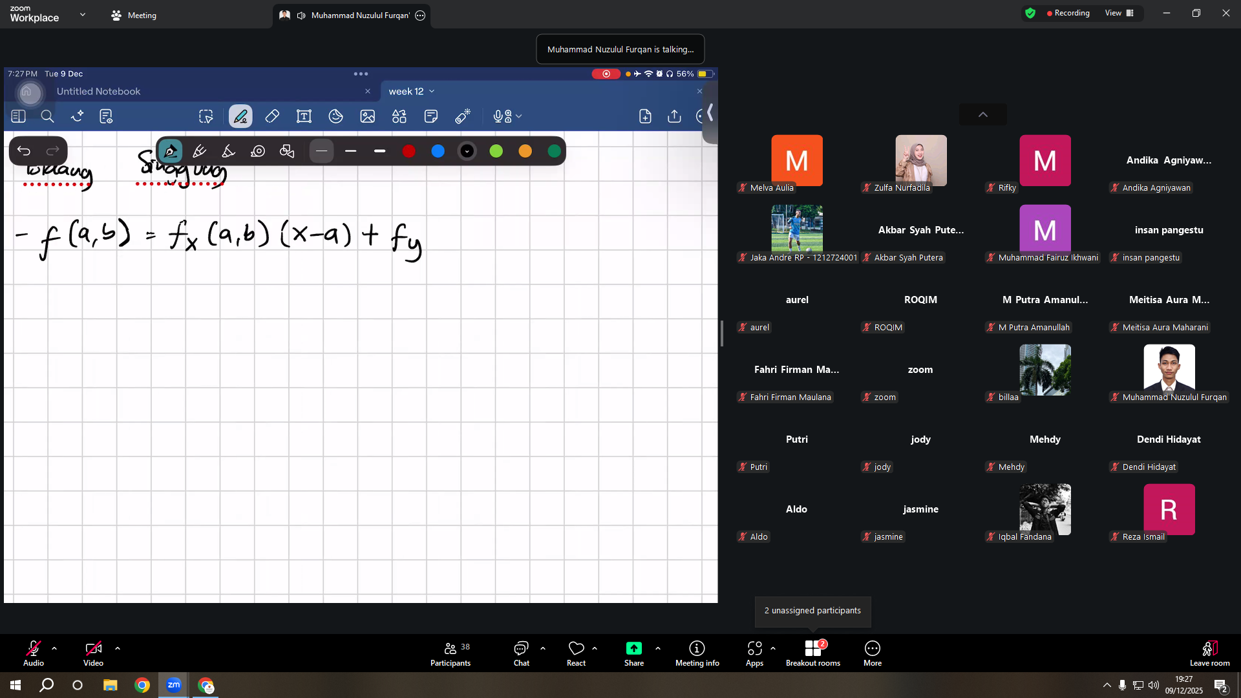Expand the microphone recording dropdown

519,116
